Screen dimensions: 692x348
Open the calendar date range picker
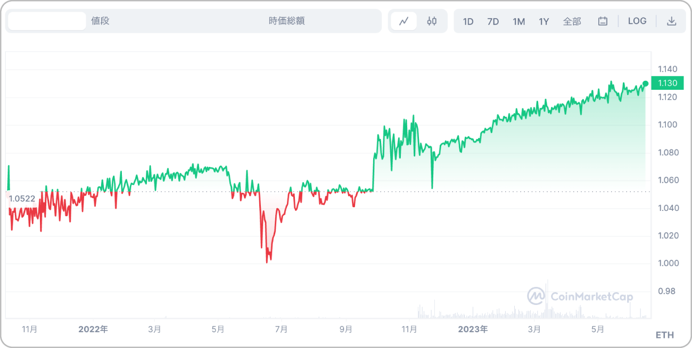coord(603,21)
